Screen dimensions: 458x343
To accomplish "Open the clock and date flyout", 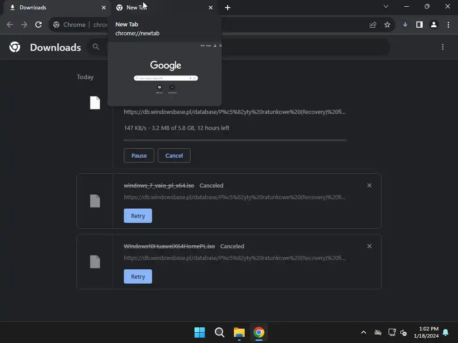I will click(426, 332).
